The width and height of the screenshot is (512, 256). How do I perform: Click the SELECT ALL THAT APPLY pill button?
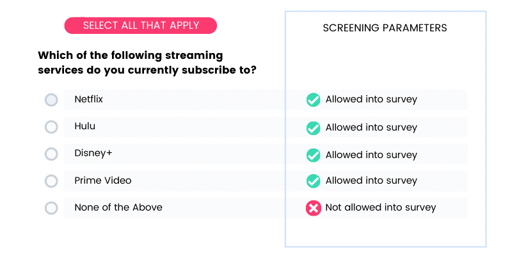141,26
